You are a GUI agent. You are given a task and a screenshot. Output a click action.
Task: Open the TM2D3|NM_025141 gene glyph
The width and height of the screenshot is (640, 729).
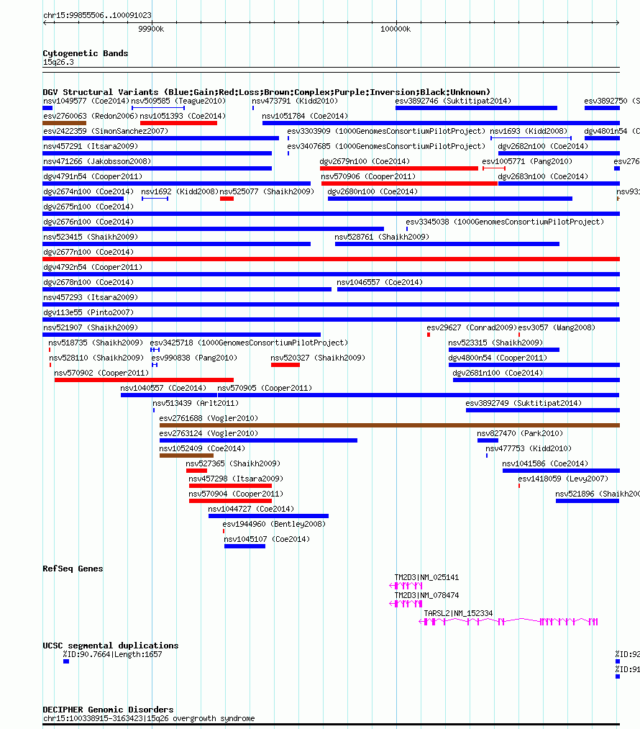click(x=406, y=586)
